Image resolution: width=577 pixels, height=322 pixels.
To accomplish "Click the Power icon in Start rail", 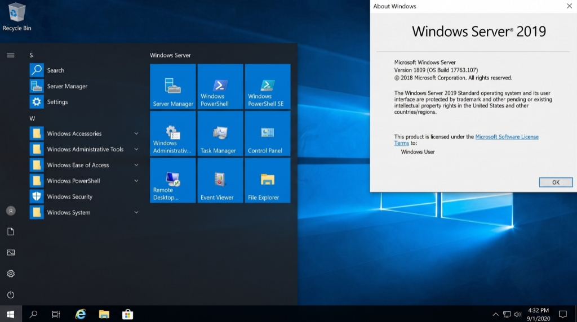I will click(11, 294).
